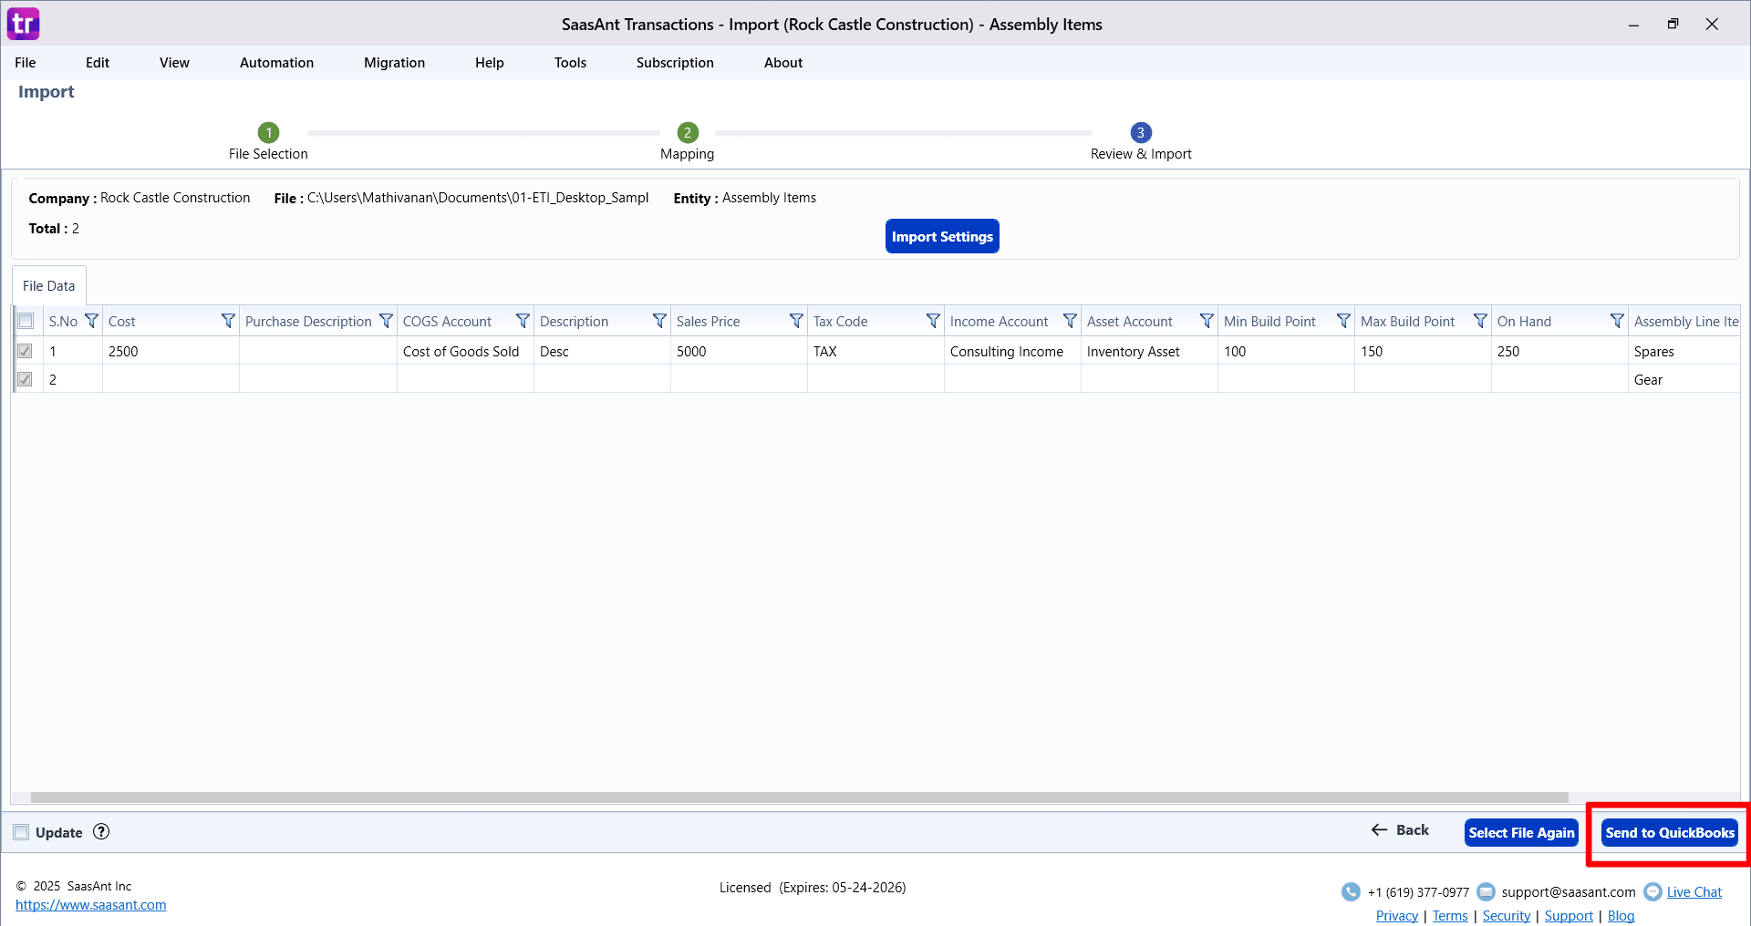Open the Automation menu
The width and height of the screenshot is (1751, 926).
[x=276, y=63]
